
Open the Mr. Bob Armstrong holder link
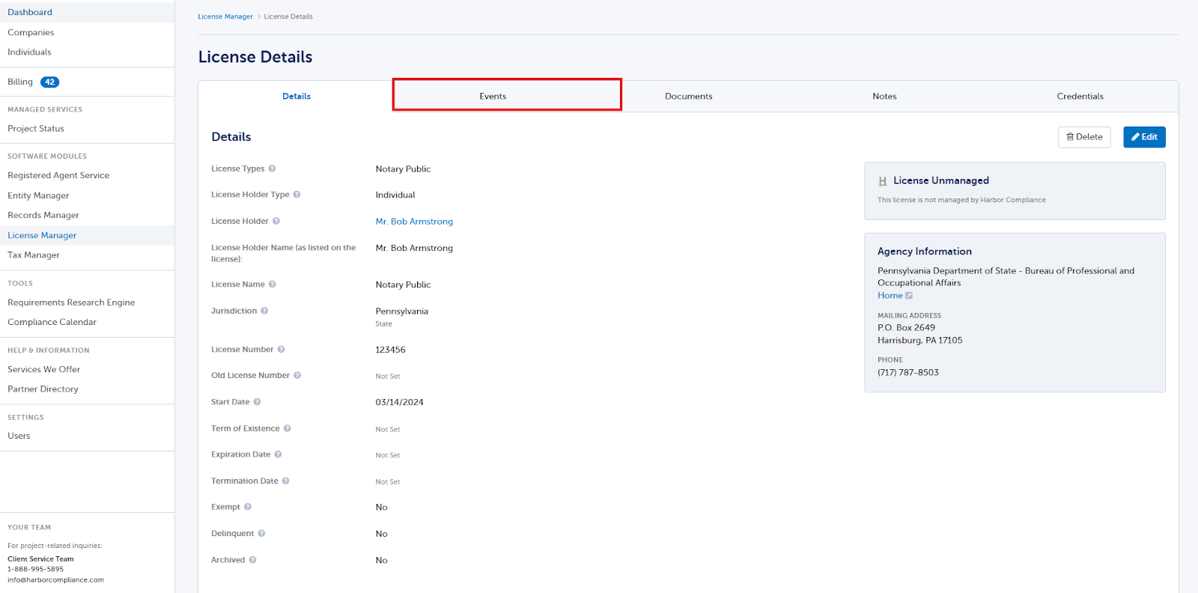coord(414,222)
